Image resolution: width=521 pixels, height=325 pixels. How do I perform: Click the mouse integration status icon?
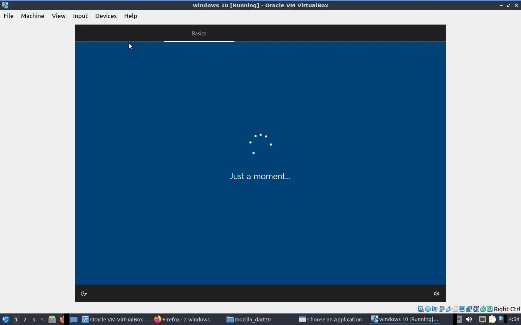click(x=483, y=309)
